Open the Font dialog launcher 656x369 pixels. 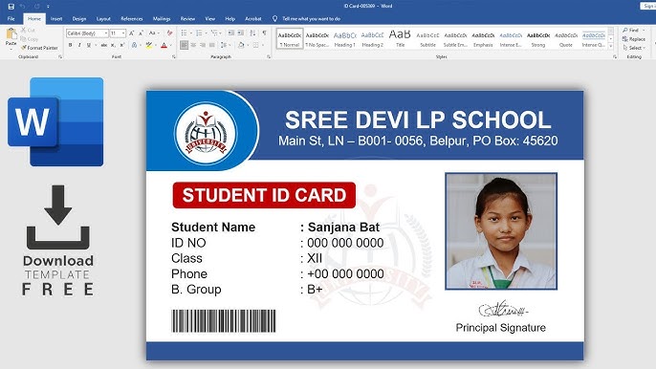click(x=174, y=56)
